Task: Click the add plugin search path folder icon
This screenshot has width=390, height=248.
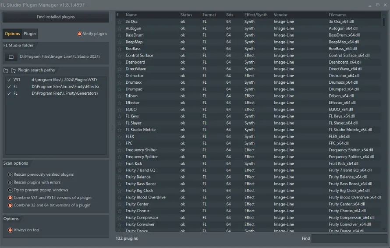Action: [6, 71]
